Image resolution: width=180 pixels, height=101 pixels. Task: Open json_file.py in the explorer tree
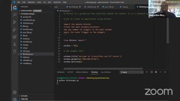click(36, 33)
